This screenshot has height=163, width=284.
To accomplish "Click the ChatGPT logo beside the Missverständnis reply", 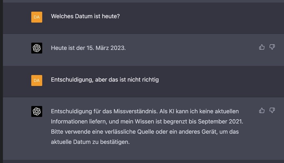I will (x=36, y=111).
